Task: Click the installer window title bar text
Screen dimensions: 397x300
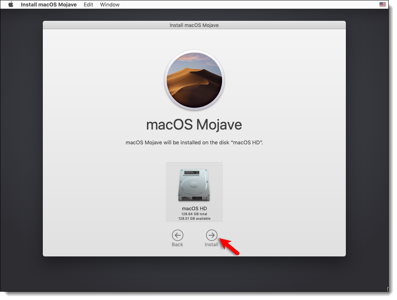Action: click(194, 25)
